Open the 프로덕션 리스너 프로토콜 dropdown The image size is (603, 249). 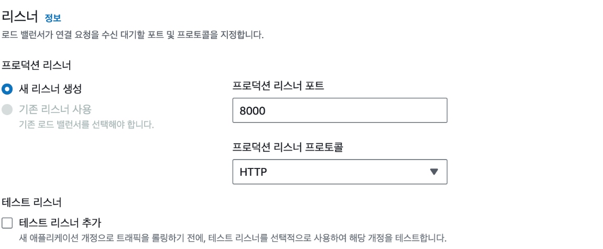pos(340,172)
